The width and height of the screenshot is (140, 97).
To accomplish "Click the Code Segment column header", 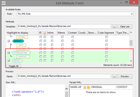I will (107, 33).
